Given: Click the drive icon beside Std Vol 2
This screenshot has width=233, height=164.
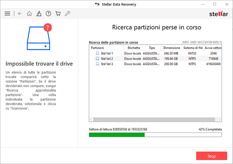Looking at the screenshot, I should point(97,59).
